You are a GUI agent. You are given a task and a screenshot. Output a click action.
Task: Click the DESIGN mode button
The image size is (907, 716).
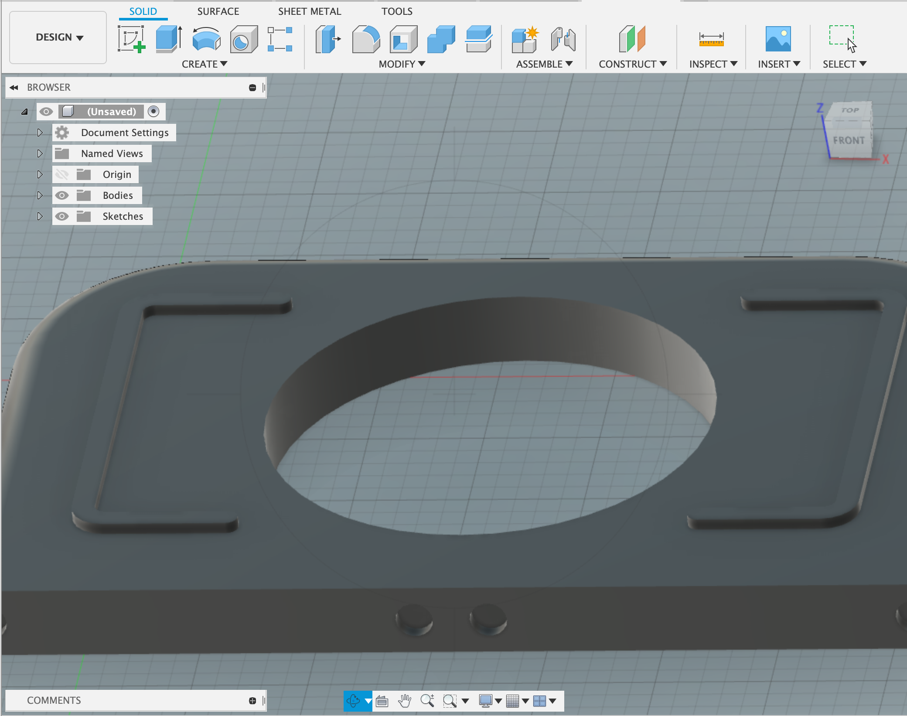coord(60,36)
